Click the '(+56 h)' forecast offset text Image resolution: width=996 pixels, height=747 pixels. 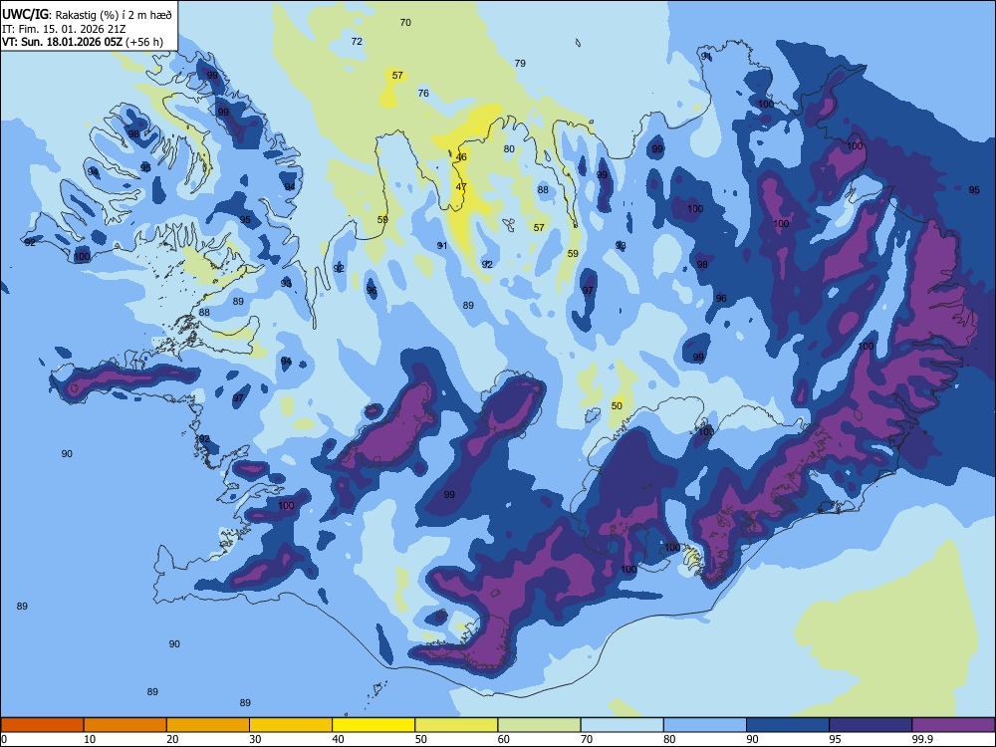(144, 42)
